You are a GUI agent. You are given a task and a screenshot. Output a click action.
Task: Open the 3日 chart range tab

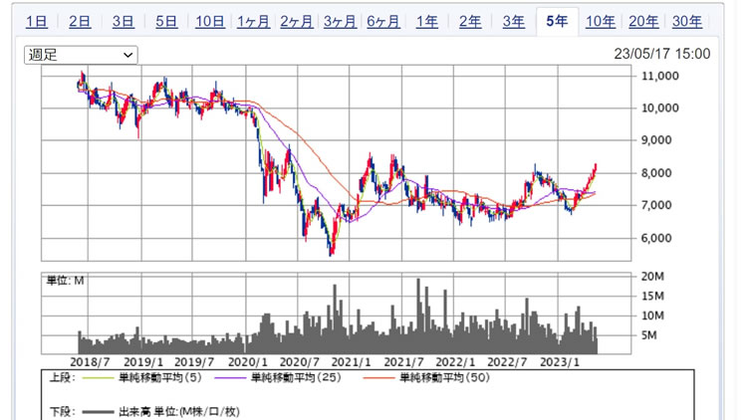pyautogui.click(x=124, y=22)
